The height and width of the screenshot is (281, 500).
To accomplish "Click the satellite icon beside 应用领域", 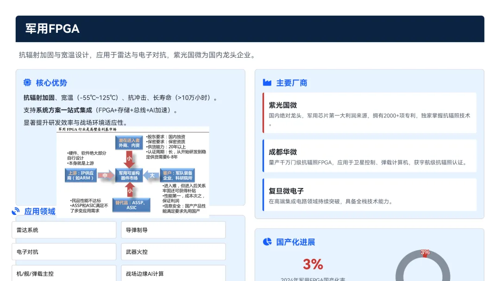I will point(16,211).
